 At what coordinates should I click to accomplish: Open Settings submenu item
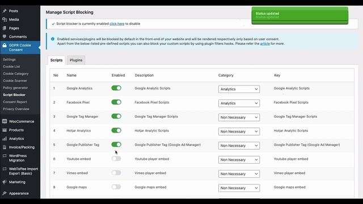pos(9,59)
